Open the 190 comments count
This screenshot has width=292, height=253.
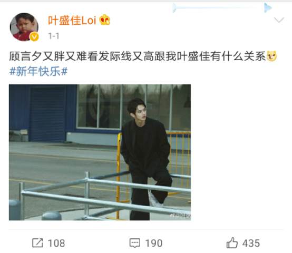coord(154,243)
